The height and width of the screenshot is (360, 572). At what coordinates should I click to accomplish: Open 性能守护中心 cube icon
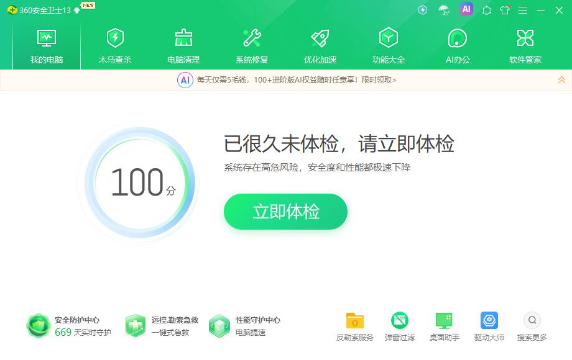click(x=219, y=326)
